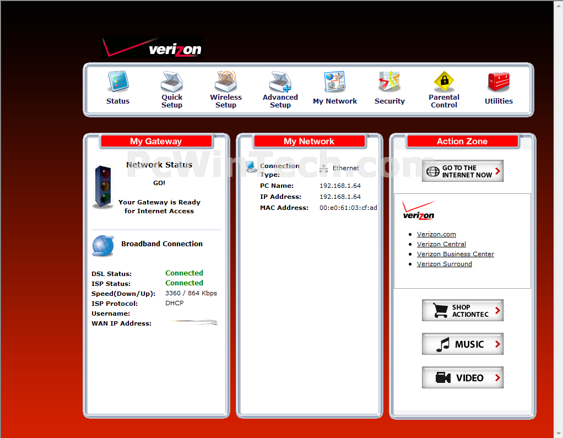Click the Network Status heading
Screen dimensions: 563x438
tap(159, 165)
